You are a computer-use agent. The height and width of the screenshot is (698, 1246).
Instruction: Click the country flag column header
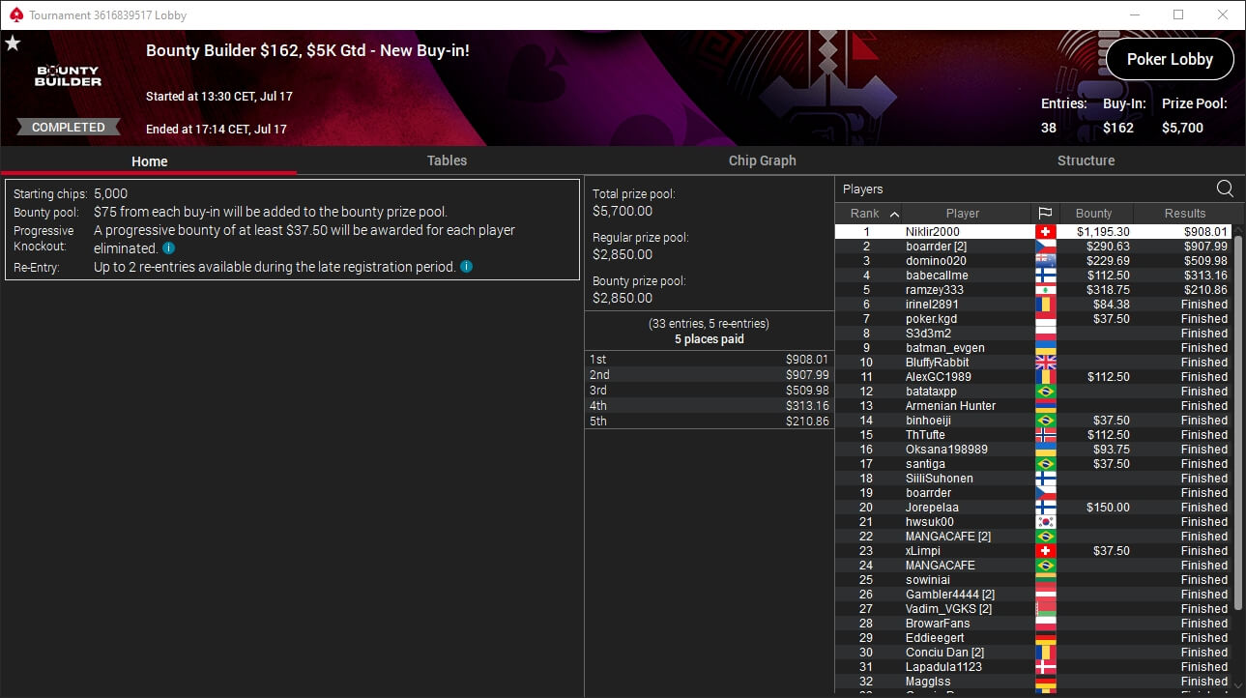[1045, 214]
